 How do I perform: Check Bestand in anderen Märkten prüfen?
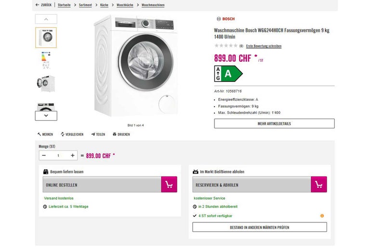pyautogui.click(x=259, y=227)
